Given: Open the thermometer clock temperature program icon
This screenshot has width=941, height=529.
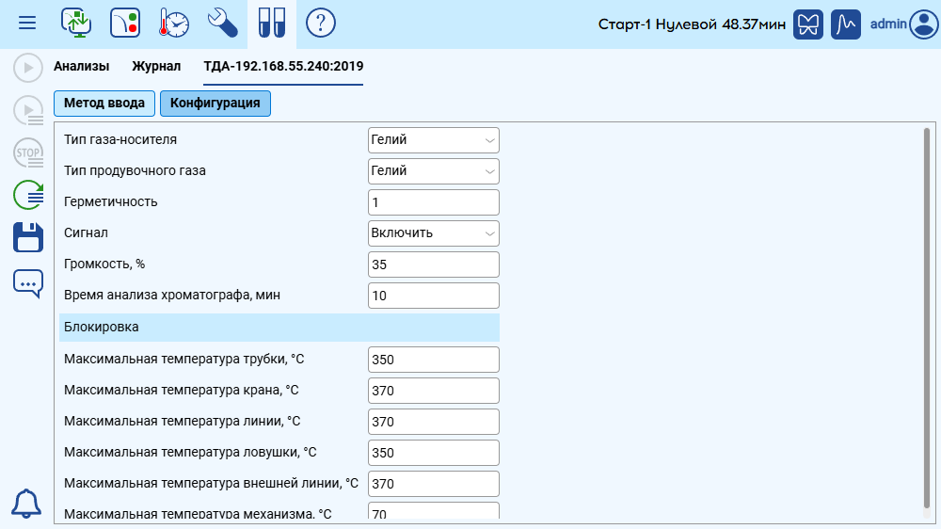Looking at the screenshot, I should tap(173, 23).
